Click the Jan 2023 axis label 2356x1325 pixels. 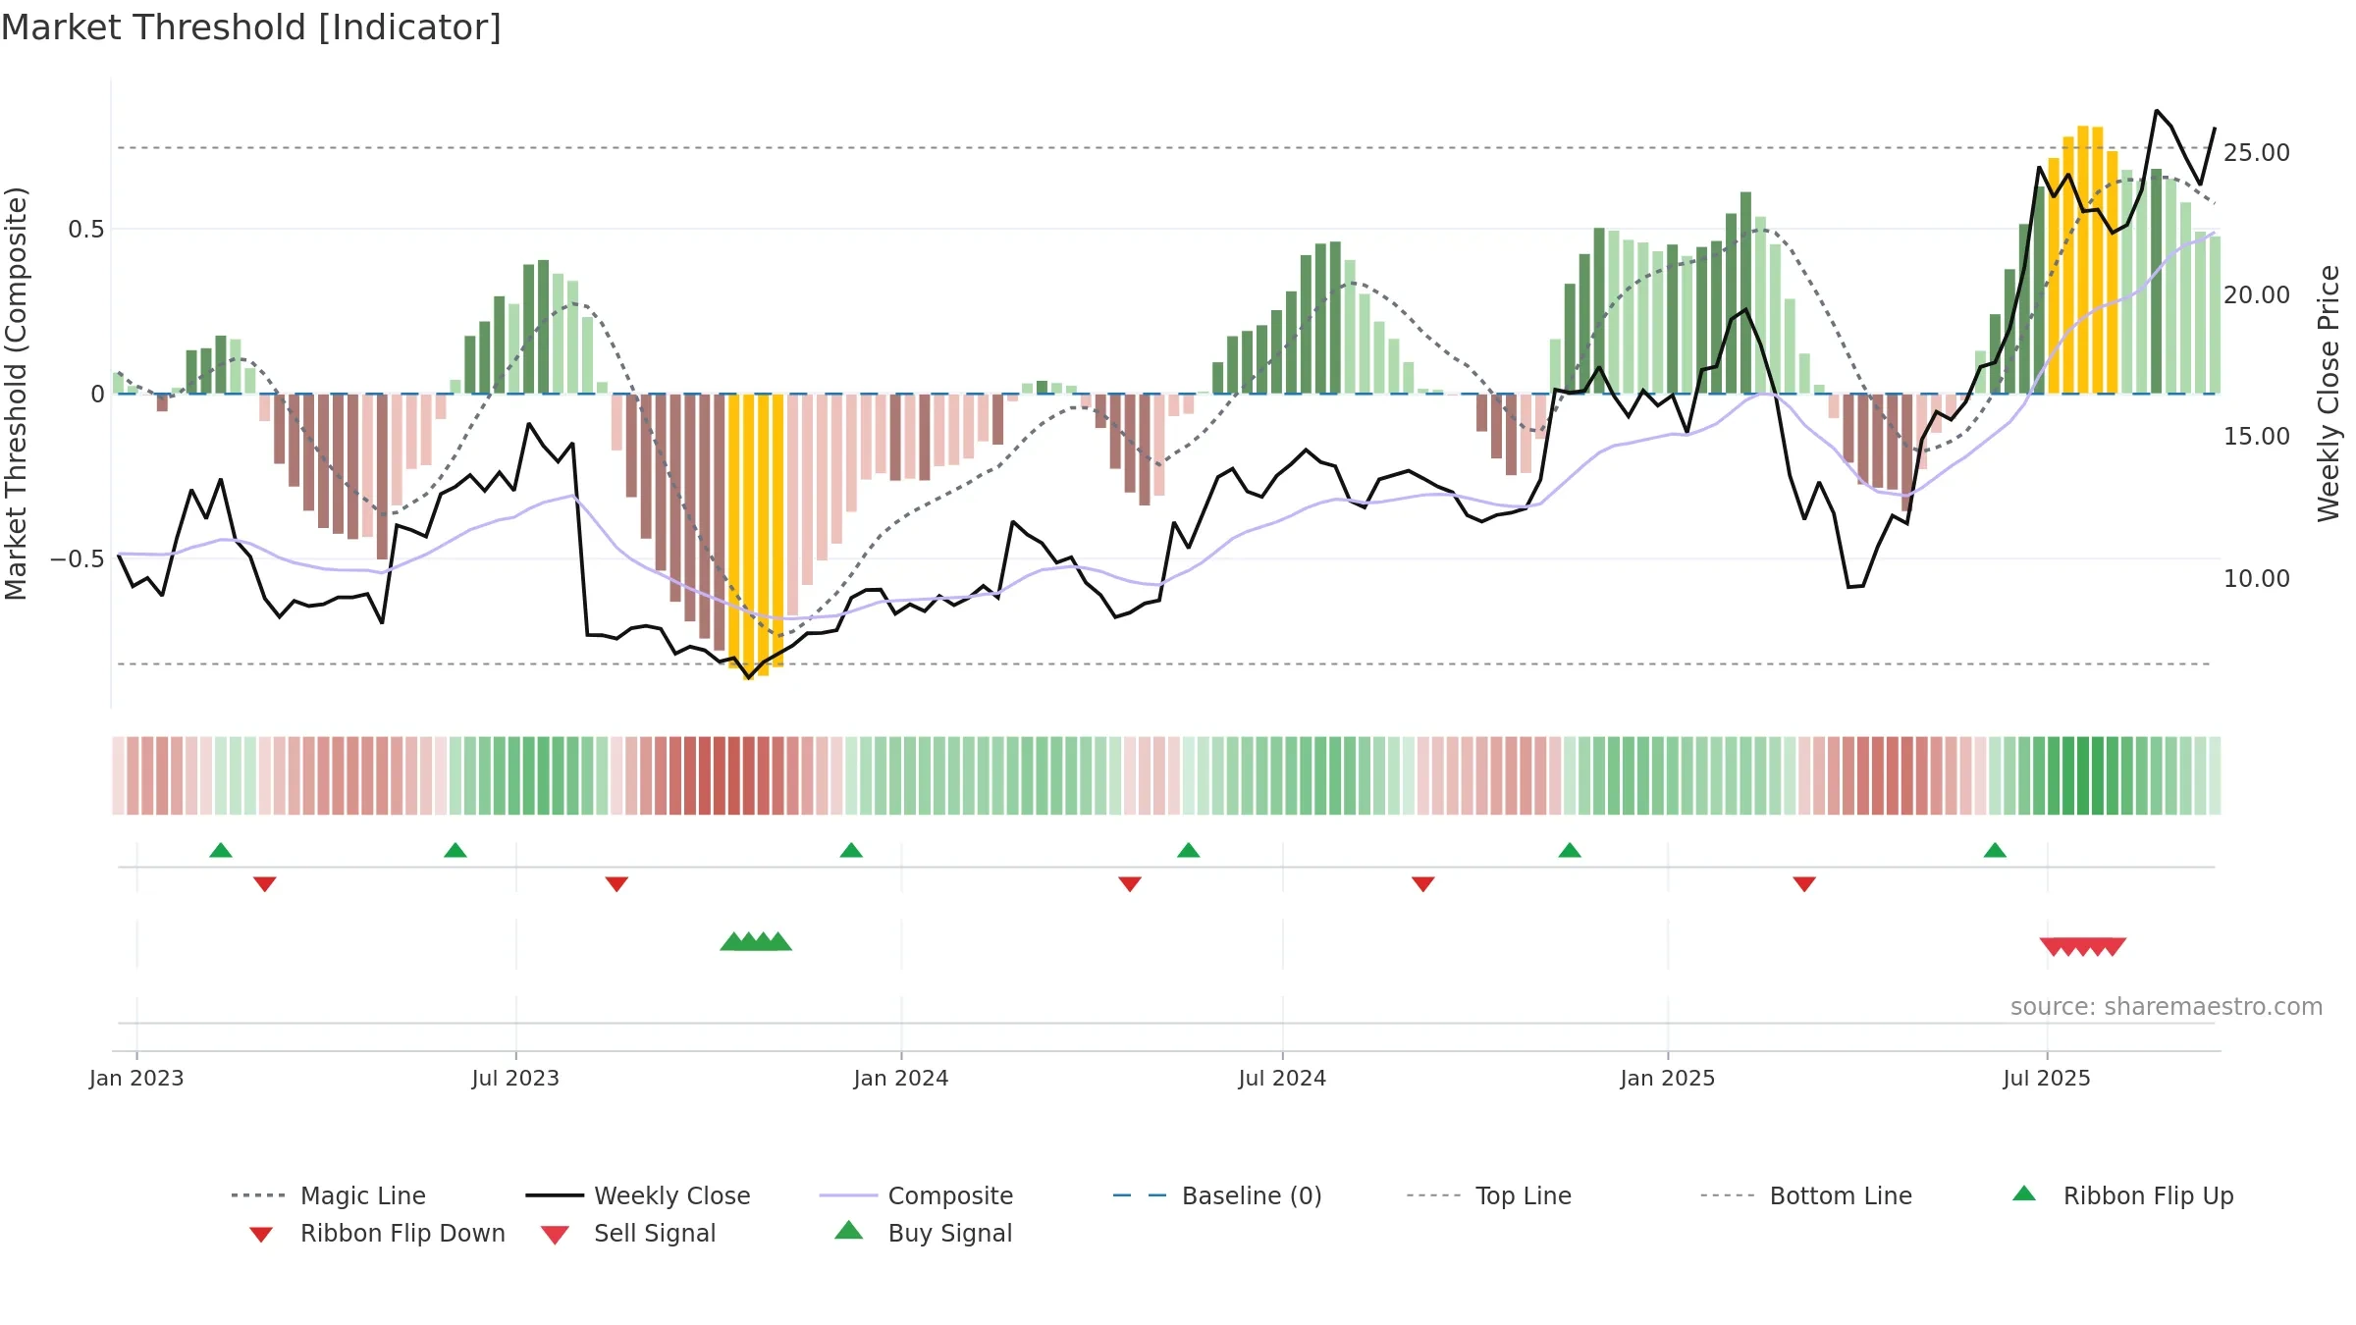coord(136,1078)
